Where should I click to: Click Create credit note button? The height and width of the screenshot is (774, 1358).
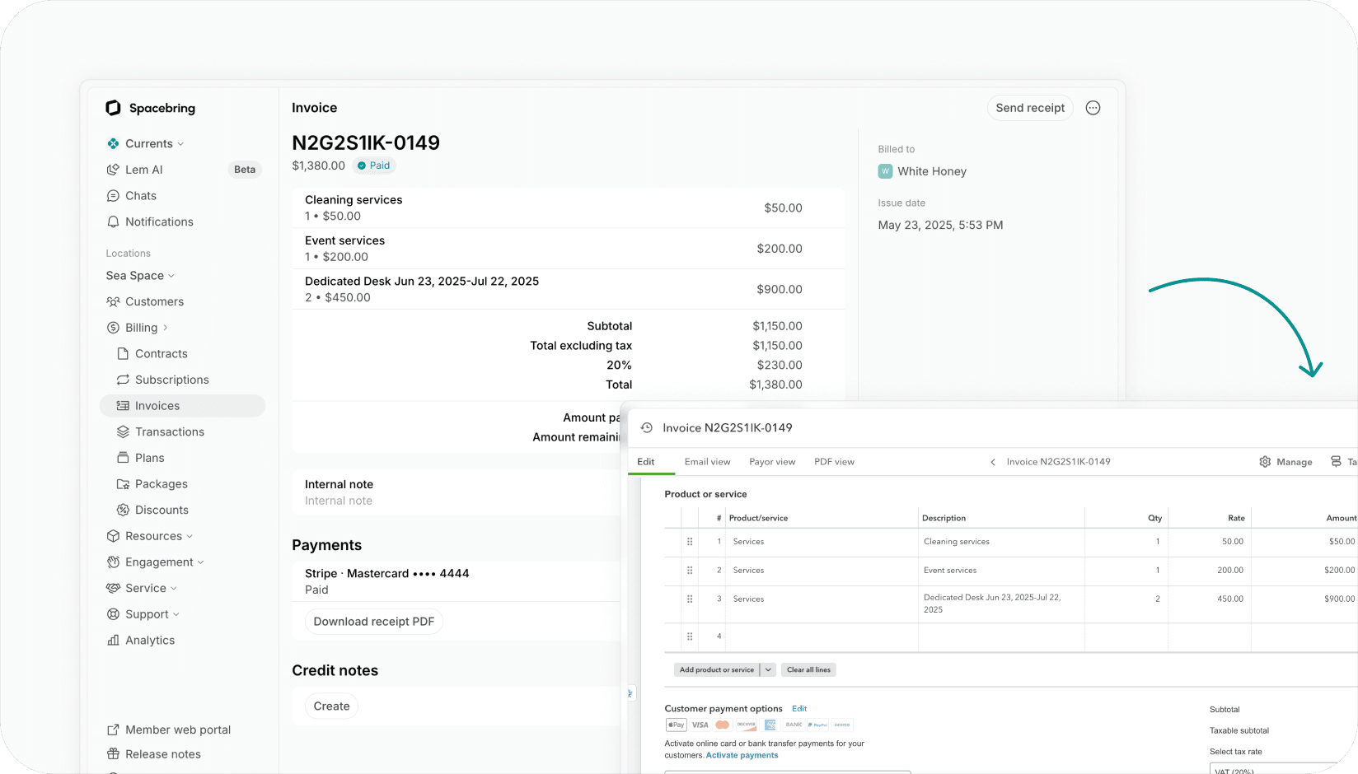click(x=331, y=707)
